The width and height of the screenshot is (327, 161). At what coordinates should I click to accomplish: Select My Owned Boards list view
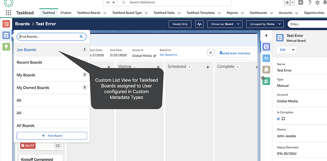coord(52,88)
